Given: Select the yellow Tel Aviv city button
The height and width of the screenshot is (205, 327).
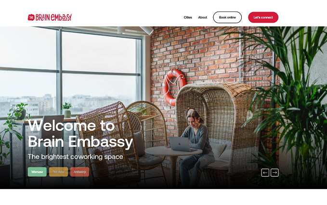Looking at the screenshot, I should click(58, 172).
